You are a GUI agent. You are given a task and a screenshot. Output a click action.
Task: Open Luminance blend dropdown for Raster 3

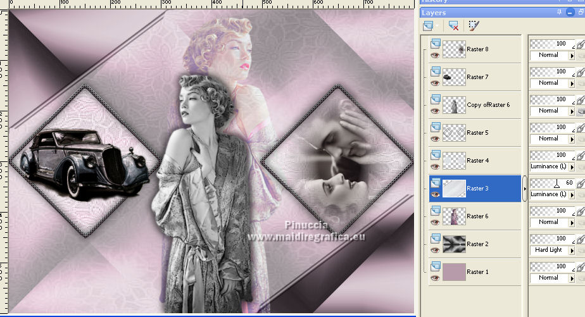572,195
